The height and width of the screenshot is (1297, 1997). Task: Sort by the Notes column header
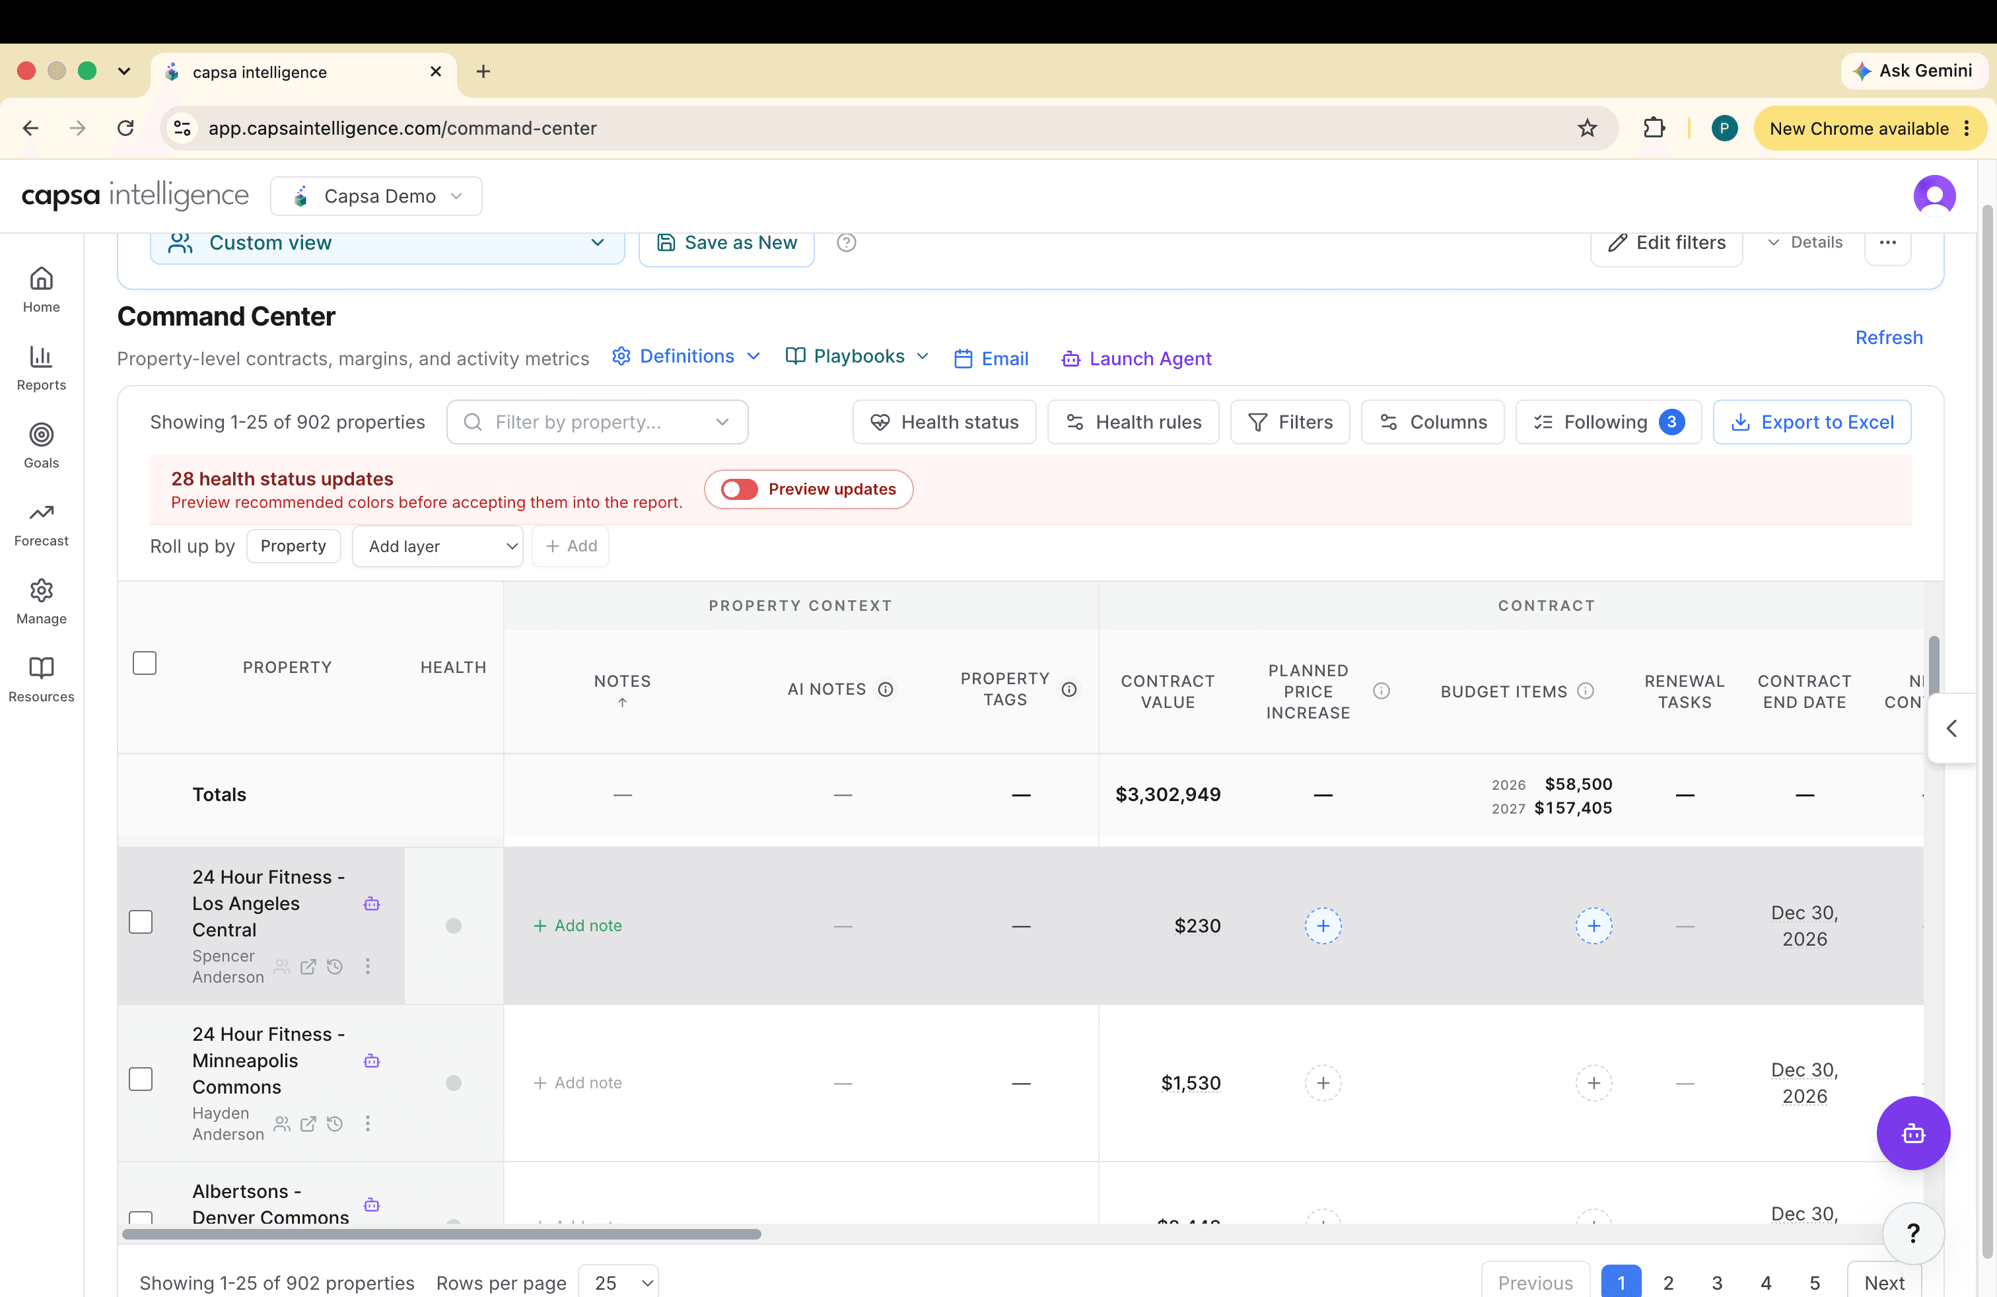pyautogui.click(x=622, y=689)
